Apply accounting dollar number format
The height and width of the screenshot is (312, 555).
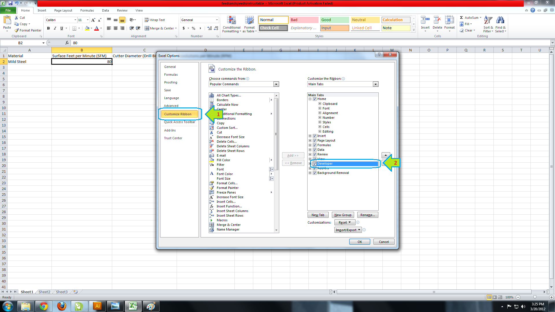click(x=184, y=28)
